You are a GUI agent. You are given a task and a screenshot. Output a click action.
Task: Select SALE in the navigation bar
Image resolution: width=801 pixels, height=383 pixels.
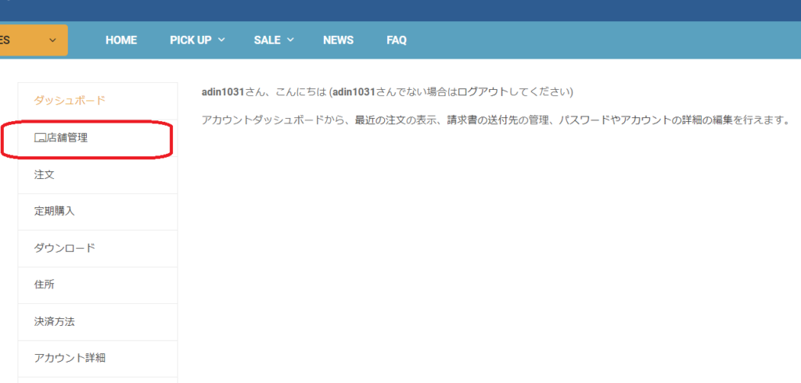pyautogui.click(x=267, y=40)
